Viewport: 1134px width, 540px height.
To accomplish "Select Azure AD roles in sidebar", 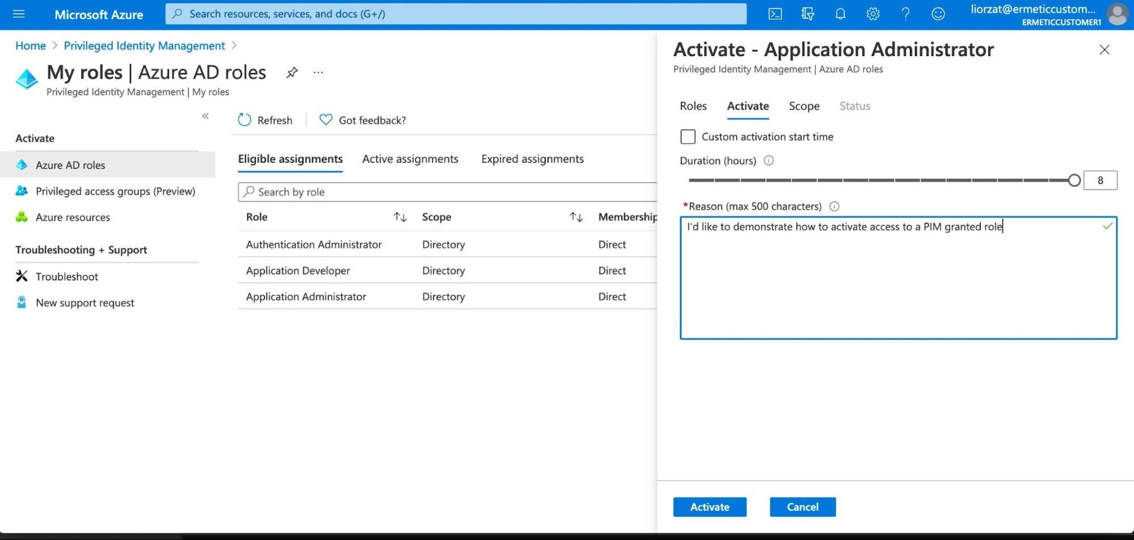I will click(x=107, y=165).
